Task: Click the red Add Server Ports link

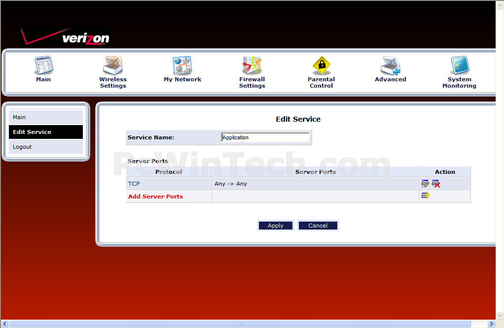Action: coord(155,197)
